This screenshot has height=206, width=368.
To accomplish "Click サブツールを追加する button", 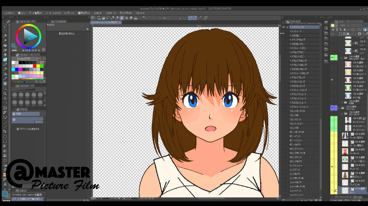I will [x=29, y=129].
